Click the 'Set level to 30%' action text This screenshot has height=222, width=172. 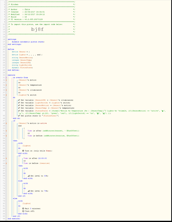(39, 176)
